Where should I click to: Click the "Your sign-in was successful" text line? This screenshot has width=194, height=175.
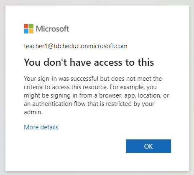pos(93,79)
